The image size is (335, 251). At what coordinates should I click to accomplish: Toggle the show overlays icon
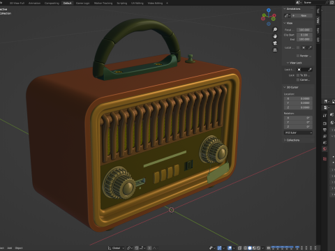coord(230,248)
